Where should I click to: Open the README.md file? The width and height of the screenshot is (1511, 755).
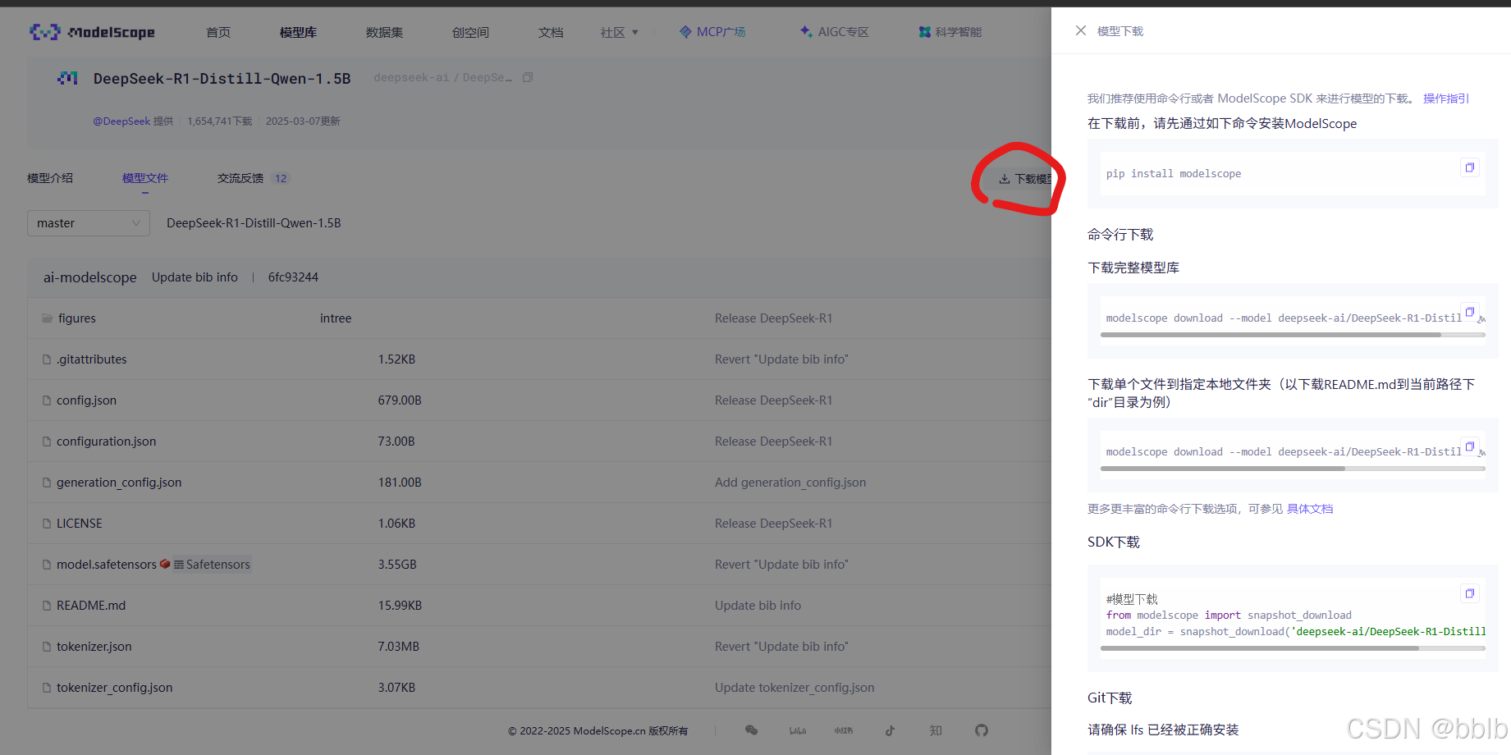91,606
